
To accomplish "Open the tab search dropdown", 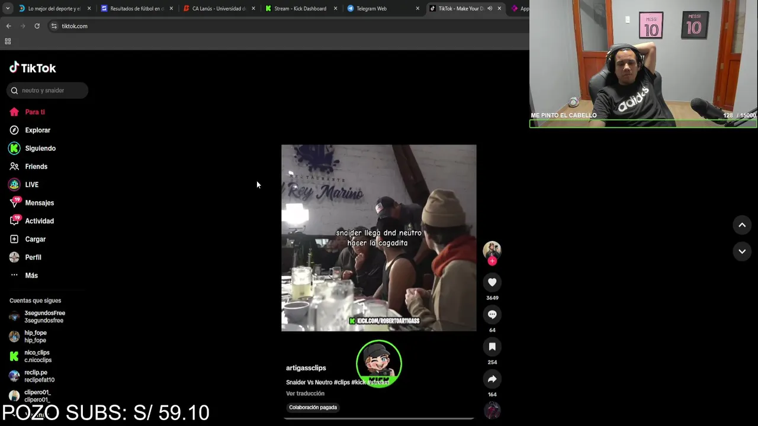I will pos(7,8).
